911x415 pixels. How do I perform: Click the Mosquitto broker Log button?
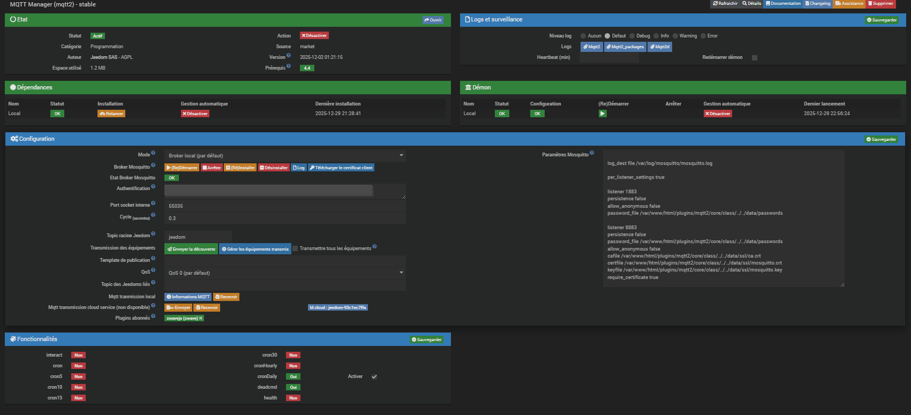(299, 168)
